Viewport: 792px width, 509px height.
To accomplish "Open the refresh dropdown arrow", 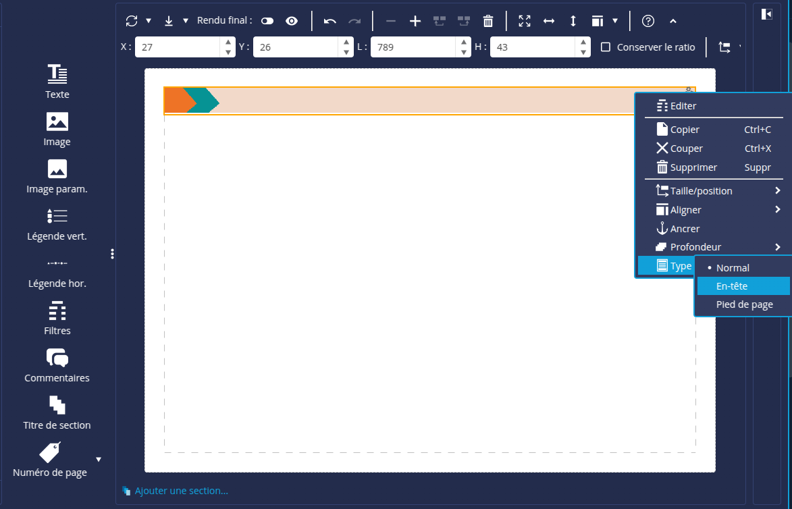I will pyautogui.click(x=149, y=21).
